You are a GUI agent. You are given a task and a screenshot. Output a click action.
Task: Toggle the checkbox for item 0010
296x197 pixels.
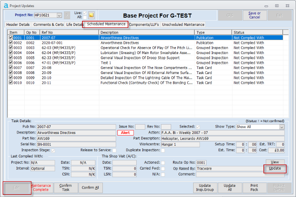11,83
